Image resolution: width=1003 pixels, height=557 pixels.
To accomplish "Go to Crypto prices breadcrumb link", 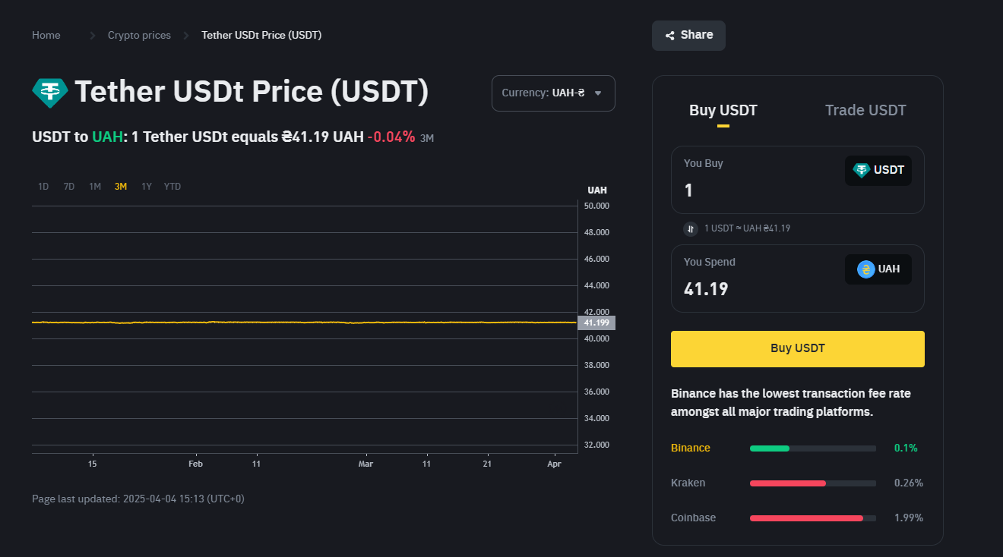I will coord(139,36).
